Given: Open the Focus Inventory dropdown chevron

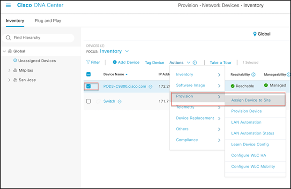Looking at the screenshot, I should tap(127, 51).
